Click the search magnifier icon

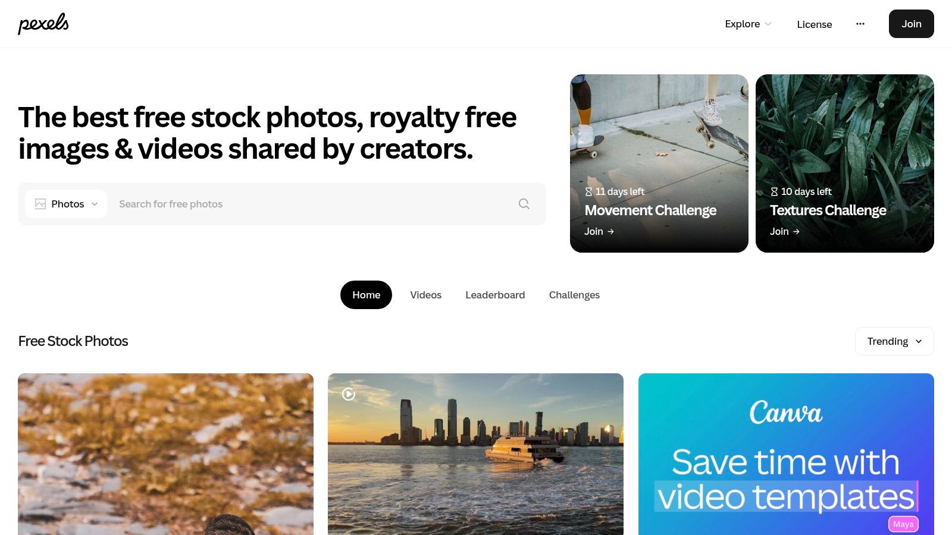524,204
